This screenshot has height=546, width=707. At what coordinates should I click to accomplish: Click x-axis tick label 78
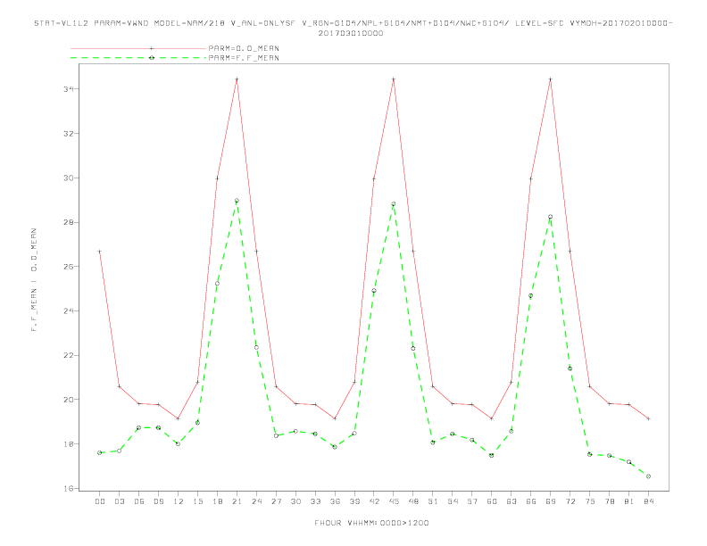pyautogui.click(x=609, y=501)
